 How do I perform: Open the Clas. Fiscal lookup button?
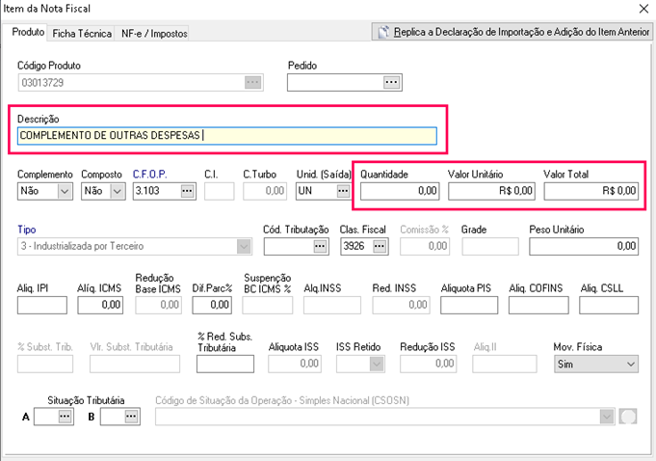click(380, 247)
